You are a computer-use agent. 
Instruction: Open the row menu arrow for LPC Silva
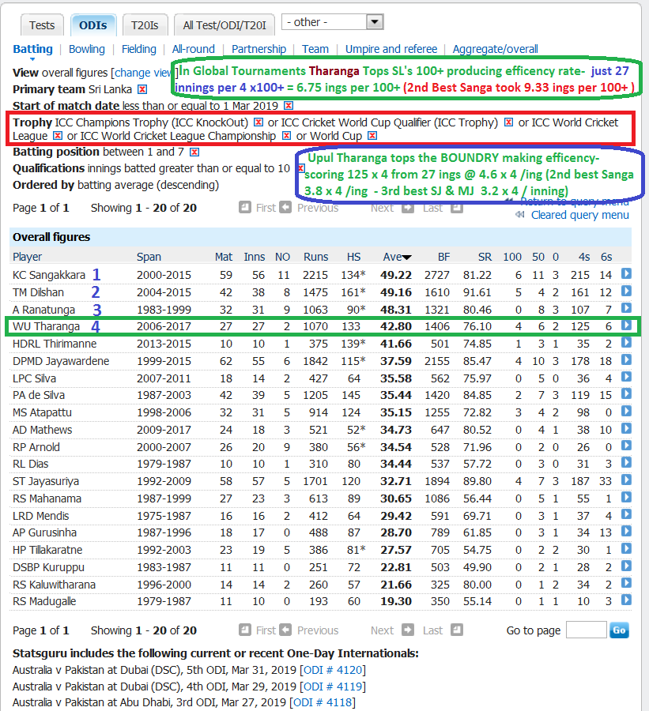(626, 376)
